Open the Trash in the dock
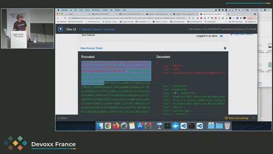The image size is (273, 154). tap(227, 126)
